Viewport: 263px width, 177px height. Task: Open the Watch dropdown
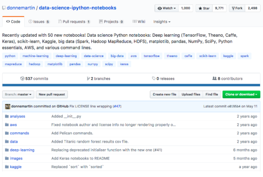coord(167,8)
